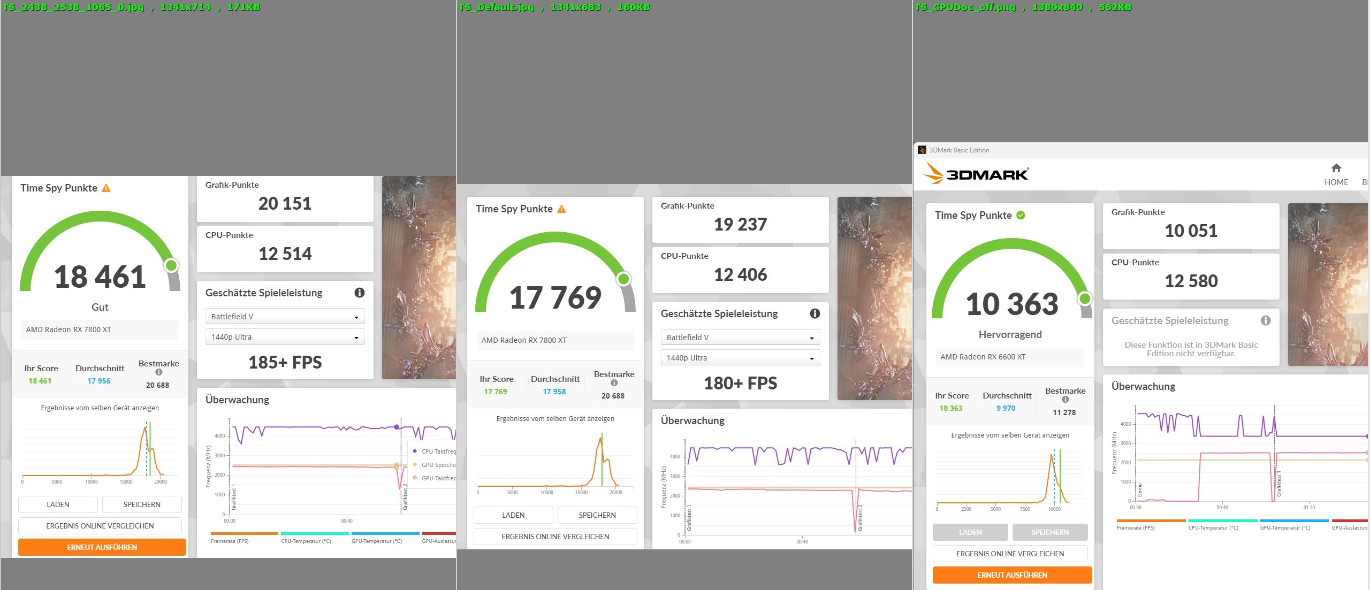This screenshot has width=1370, height=590.
Task: Switch to CPU-Temperatur tab in the 10 363 result
Action: pyautogui.click(x=1223, y=525)
